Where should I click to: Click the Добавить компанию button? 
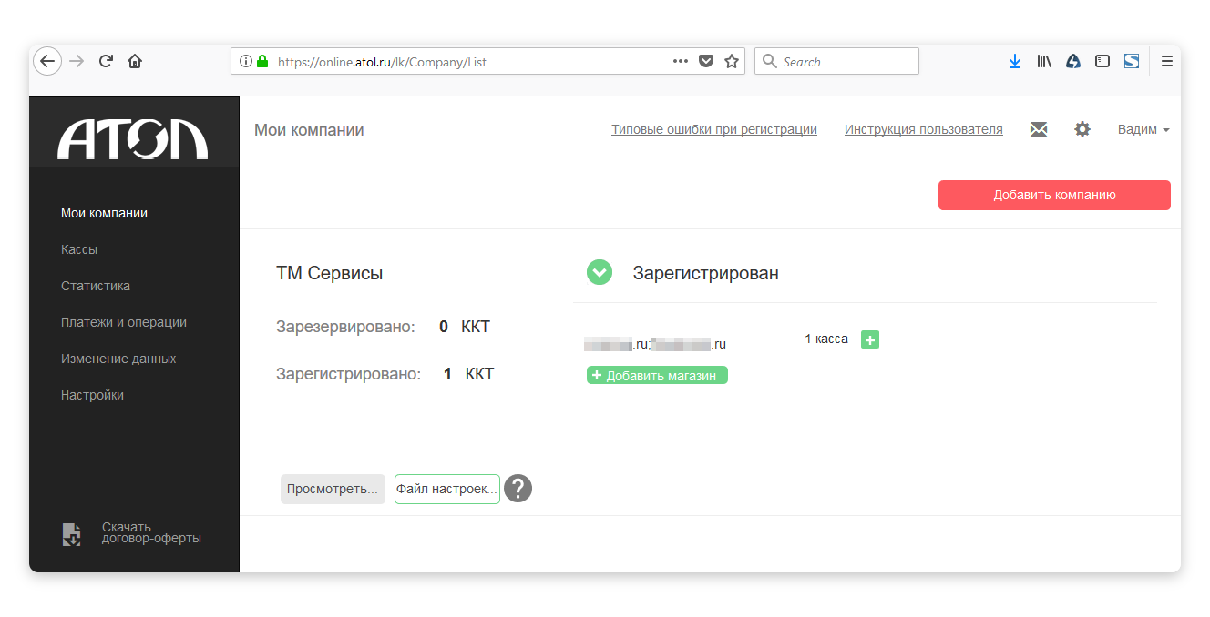tap(1053, 195)
